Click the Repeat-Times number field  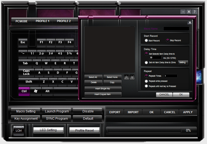coord(171,76)
